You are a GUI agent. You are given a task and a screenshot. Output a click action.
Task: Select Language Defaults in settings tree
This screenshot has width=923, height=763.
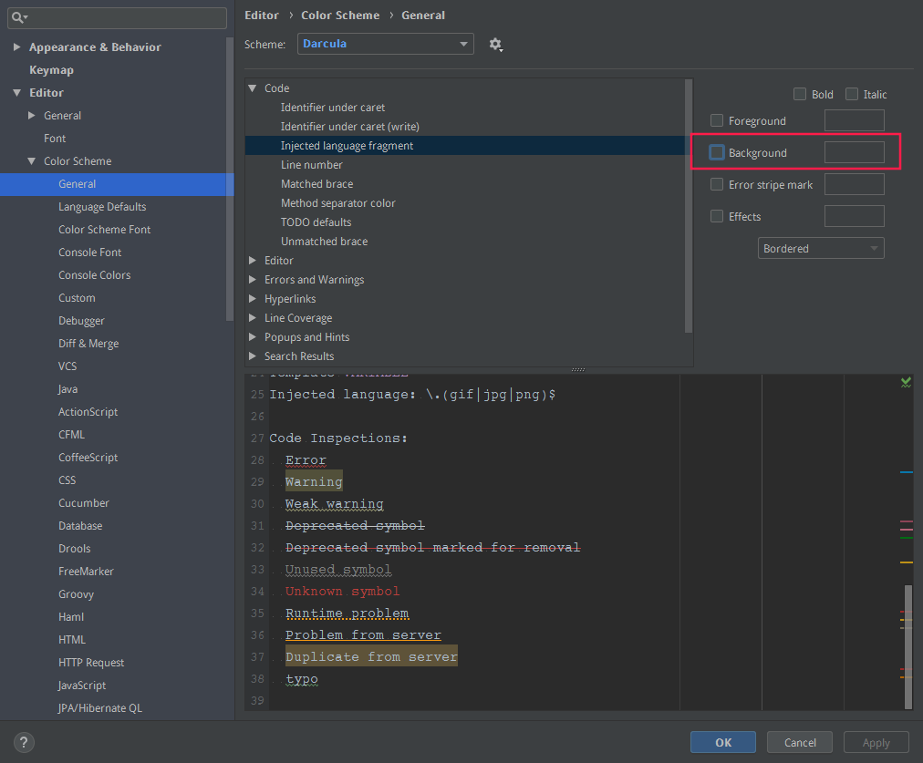(x=102, y=207)
